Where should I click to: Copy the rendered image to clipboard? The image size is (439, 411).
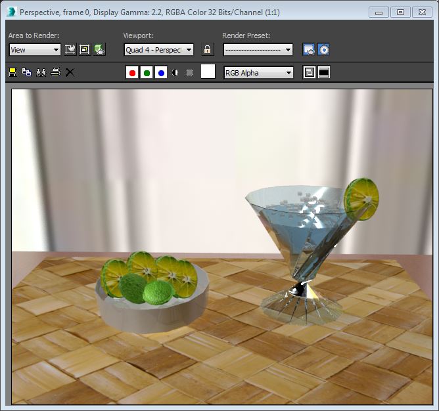pos(26,72)
